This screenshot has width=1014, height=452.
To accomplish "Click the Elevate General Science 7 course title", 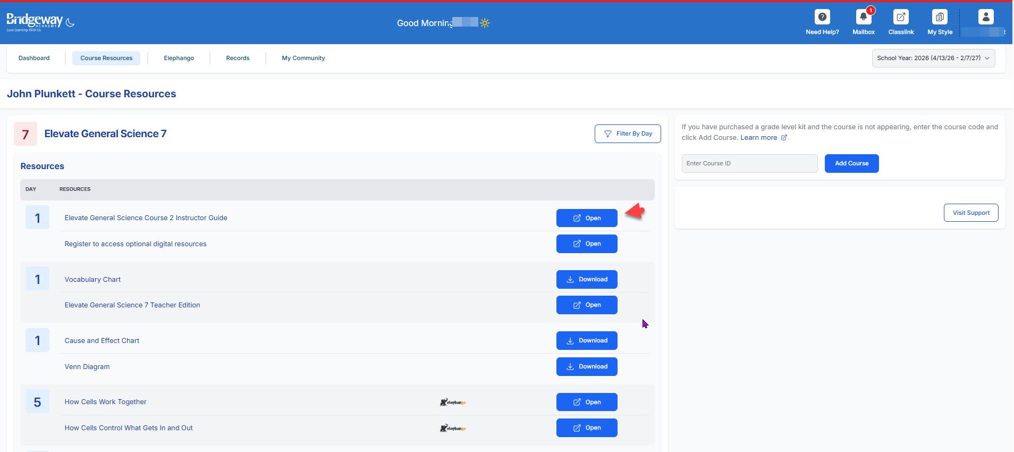I will point(105,133).
